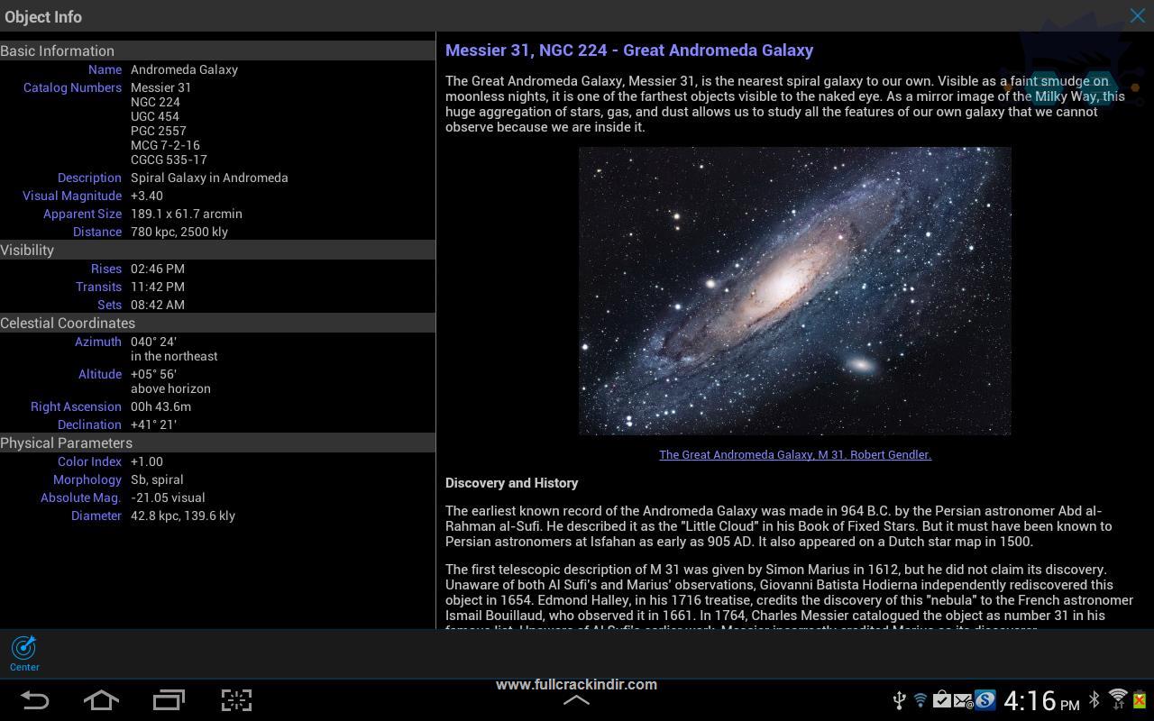
Task: Tap the transit time 11:42 PM
Action: 157,287
